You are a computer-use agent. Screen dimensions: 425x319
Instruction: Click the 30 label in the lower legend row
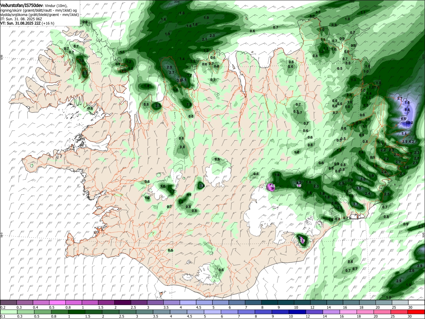pyautogui.click(x=410, y=316)
